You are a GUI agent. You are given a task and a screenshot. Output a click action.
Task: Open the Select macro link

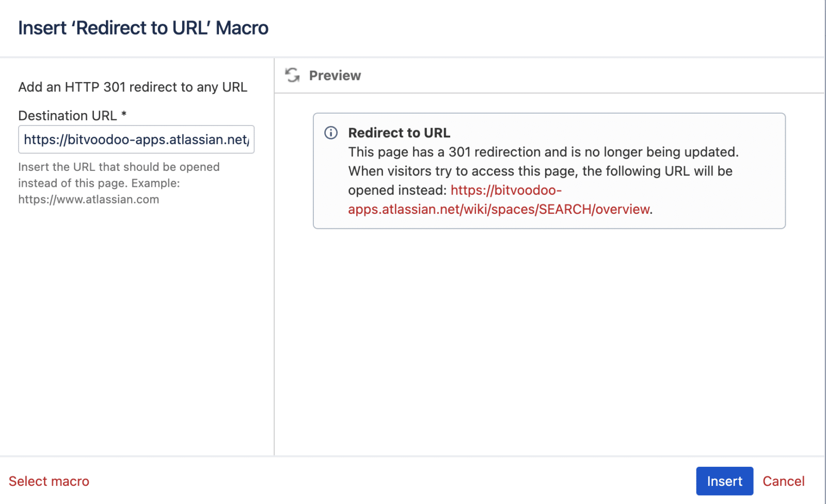click(x=50, y=481)
